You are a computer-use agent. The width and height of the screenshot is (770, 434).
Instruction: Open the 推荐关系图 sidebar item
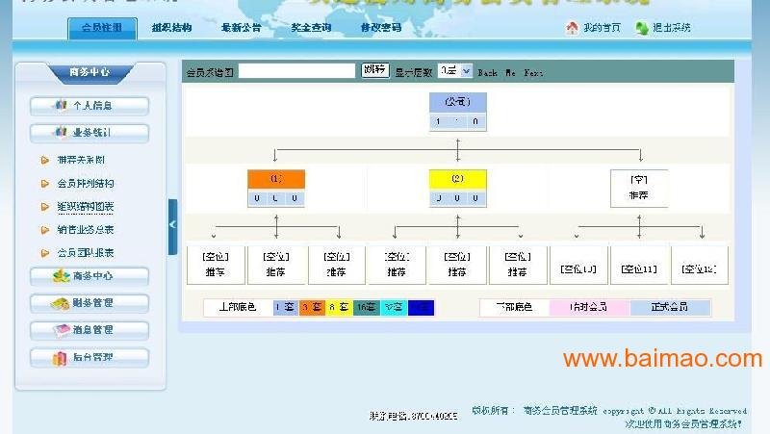click(x=81, y=160)
